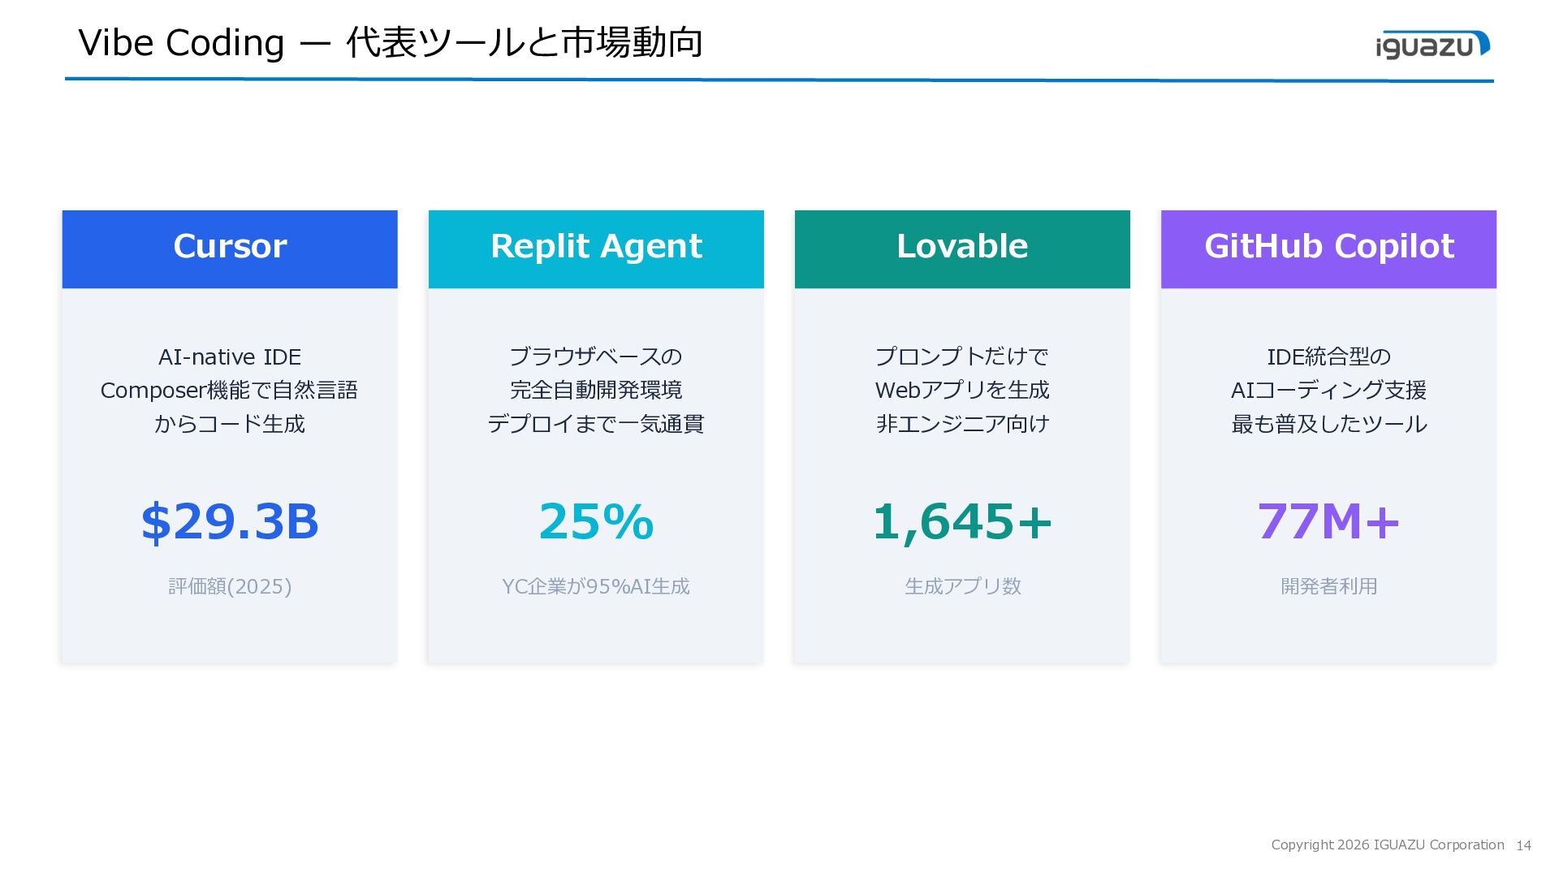Click the 開発者利用 caption
Image resolution: width=1559 pixels, height=877 pixels.
click(x=1328, y=586)
